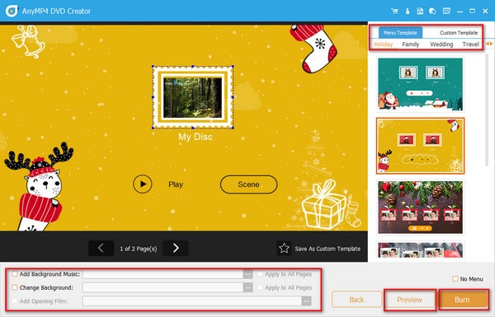Enable Add Background Music checkbox
Viewport: 495px width, 317px height.
[15, 274]
